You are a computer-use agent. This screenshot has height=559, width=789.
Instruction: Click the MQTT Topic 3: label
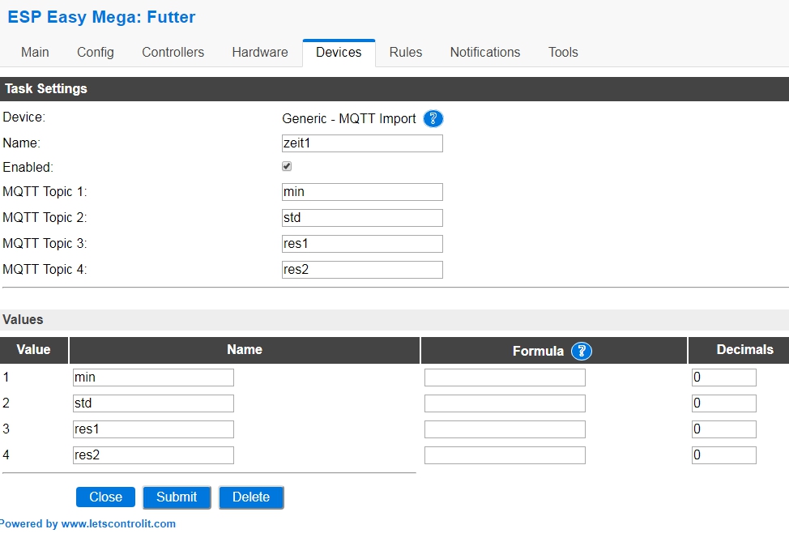pos(45,244)
